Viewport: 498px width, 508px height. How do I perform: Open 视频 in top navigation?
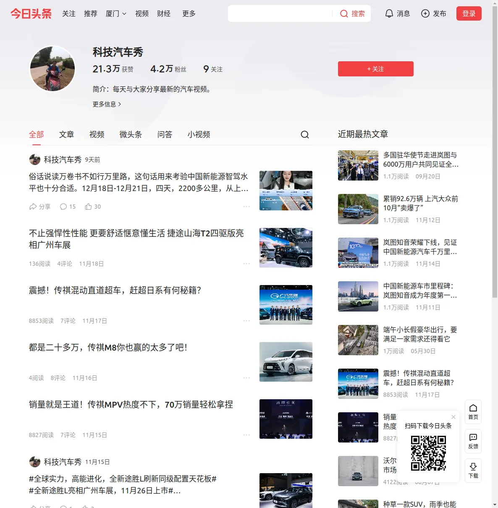click(142, 14)
